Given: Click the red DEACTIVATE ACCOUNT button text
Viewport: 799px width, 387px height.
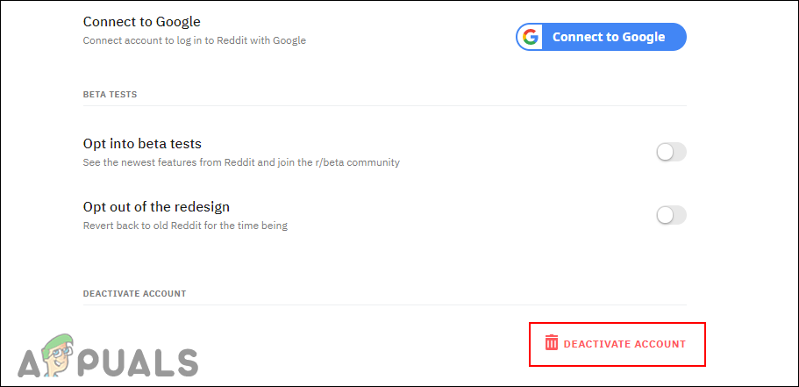Looking at the screenshot, I should pos(624,344).
